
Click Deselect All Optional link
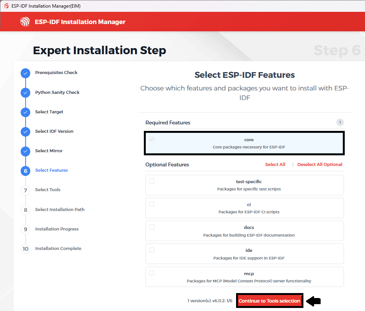click(x=319, y=164)
